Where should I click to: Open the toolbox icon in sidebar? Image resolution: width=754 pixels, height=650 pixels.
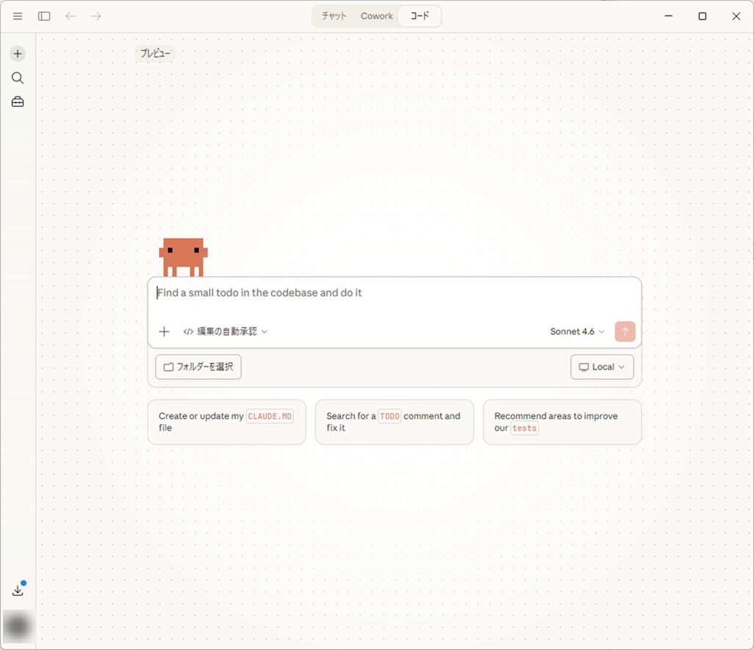18,102
